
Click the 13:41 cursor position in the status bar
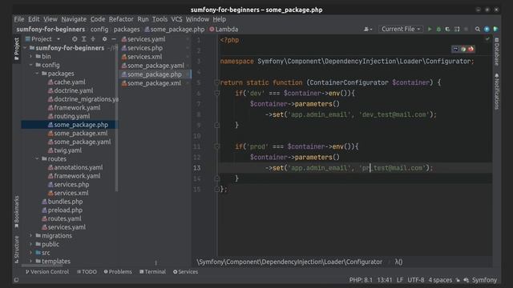click(x=385, y=280)
